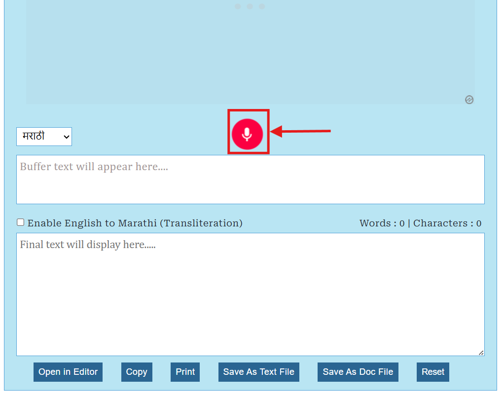Screen dimensions: 504x398
Task: Click inside the buffer text box
Action: pos(251,179)
